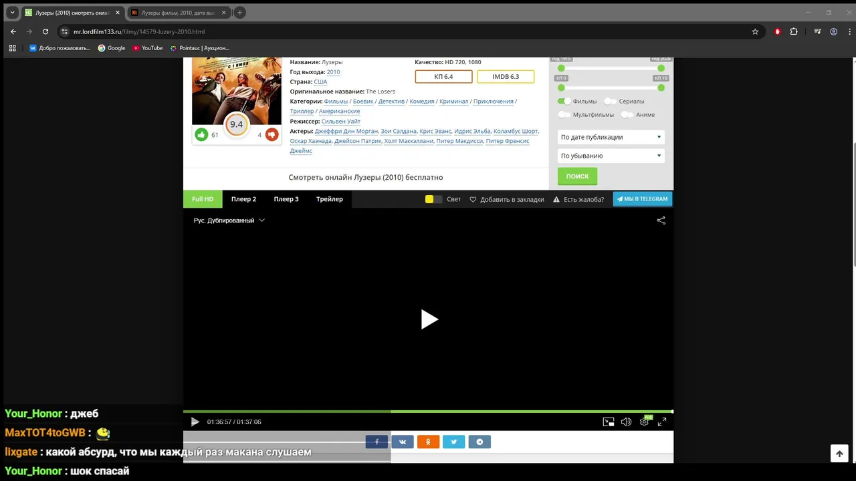Click the small play button in controls
The height and width of the screenshot is (481, 856).
click(195, 422)
